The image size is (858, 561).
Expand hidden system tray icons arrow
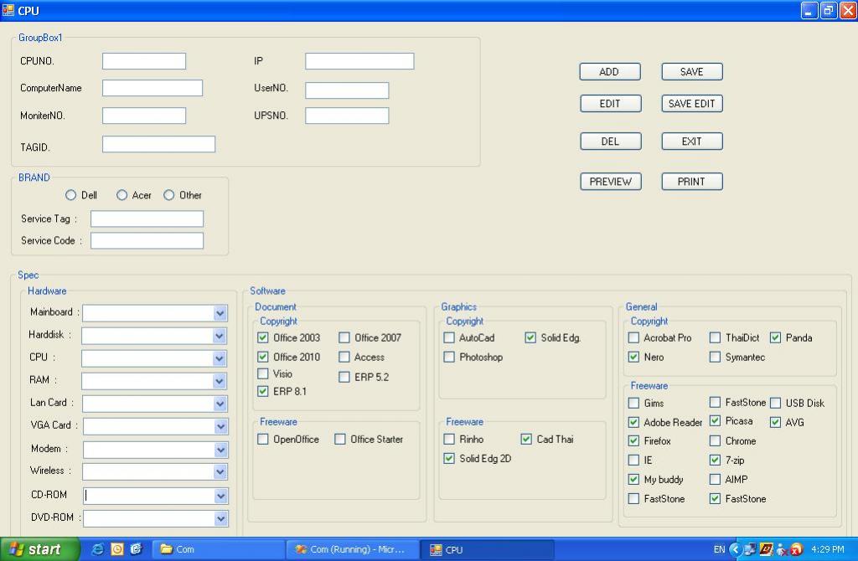pyautogui.click(x=736, y=549)
